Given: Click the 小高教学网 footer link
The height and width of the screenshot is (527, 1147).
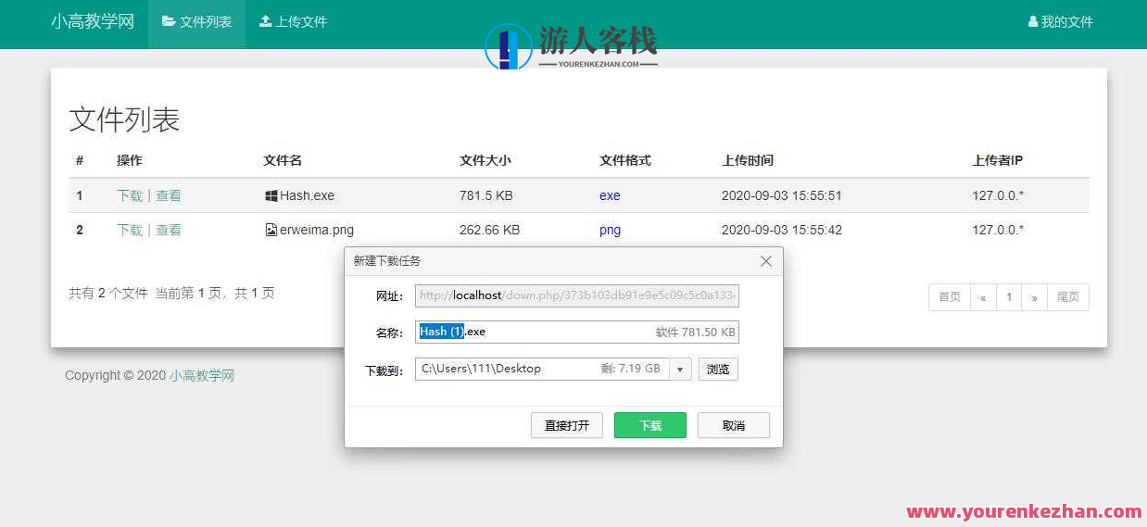Looking at the screenshot, I should point(202,375).
